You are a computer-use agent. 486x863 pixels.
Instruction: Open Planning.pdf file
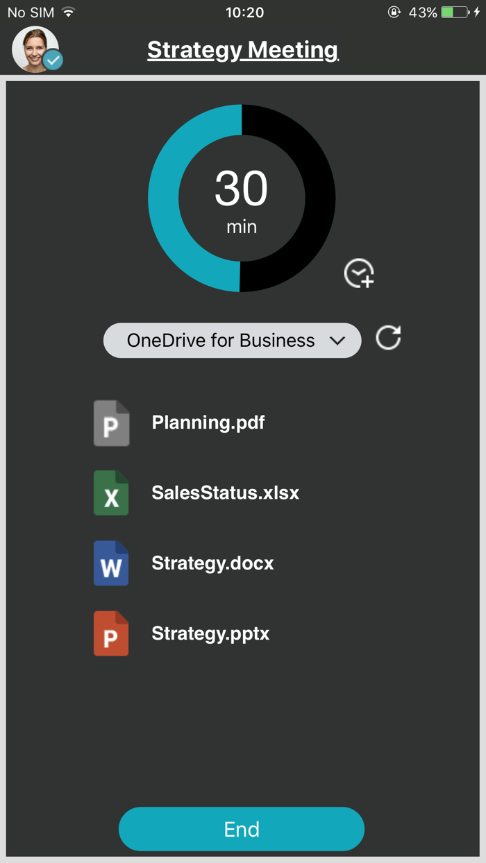click(x=208, y=422)
